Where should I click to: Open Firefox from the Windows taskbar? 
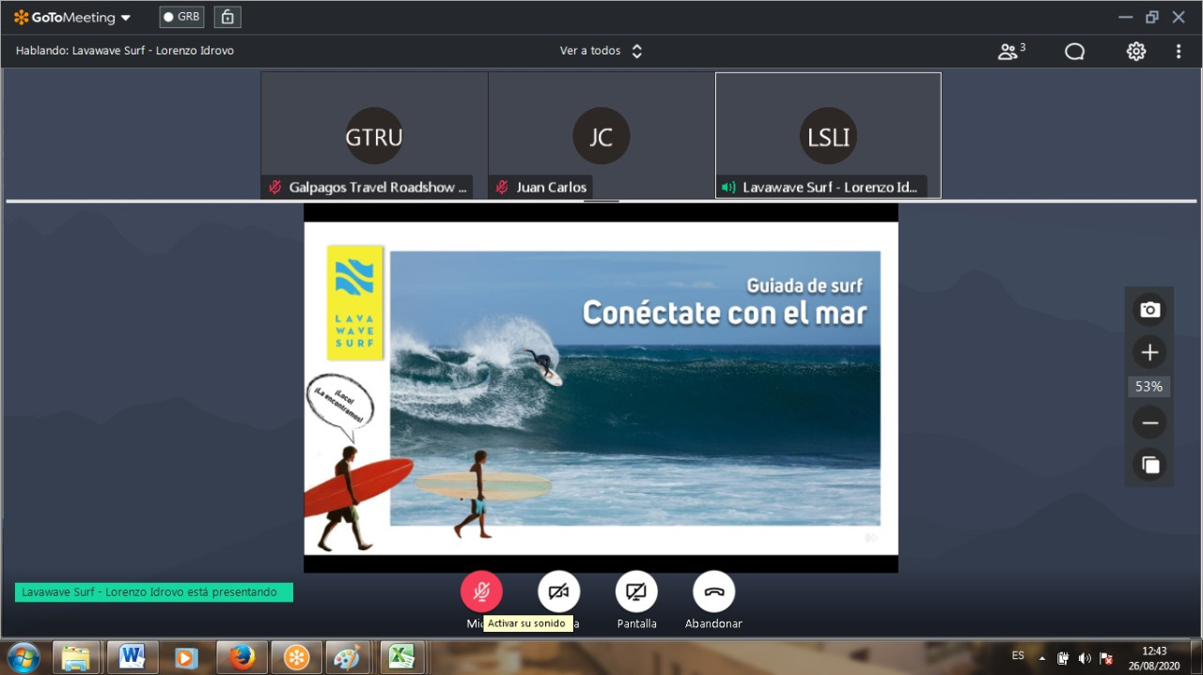242,657
